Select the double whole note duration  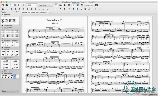(x=43, y=10)
